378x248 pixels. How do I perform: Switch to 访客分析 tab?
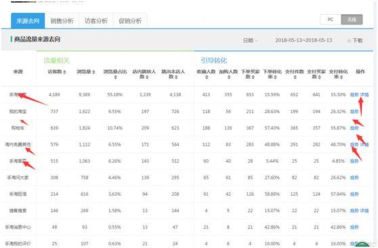(x=96, y=21)
